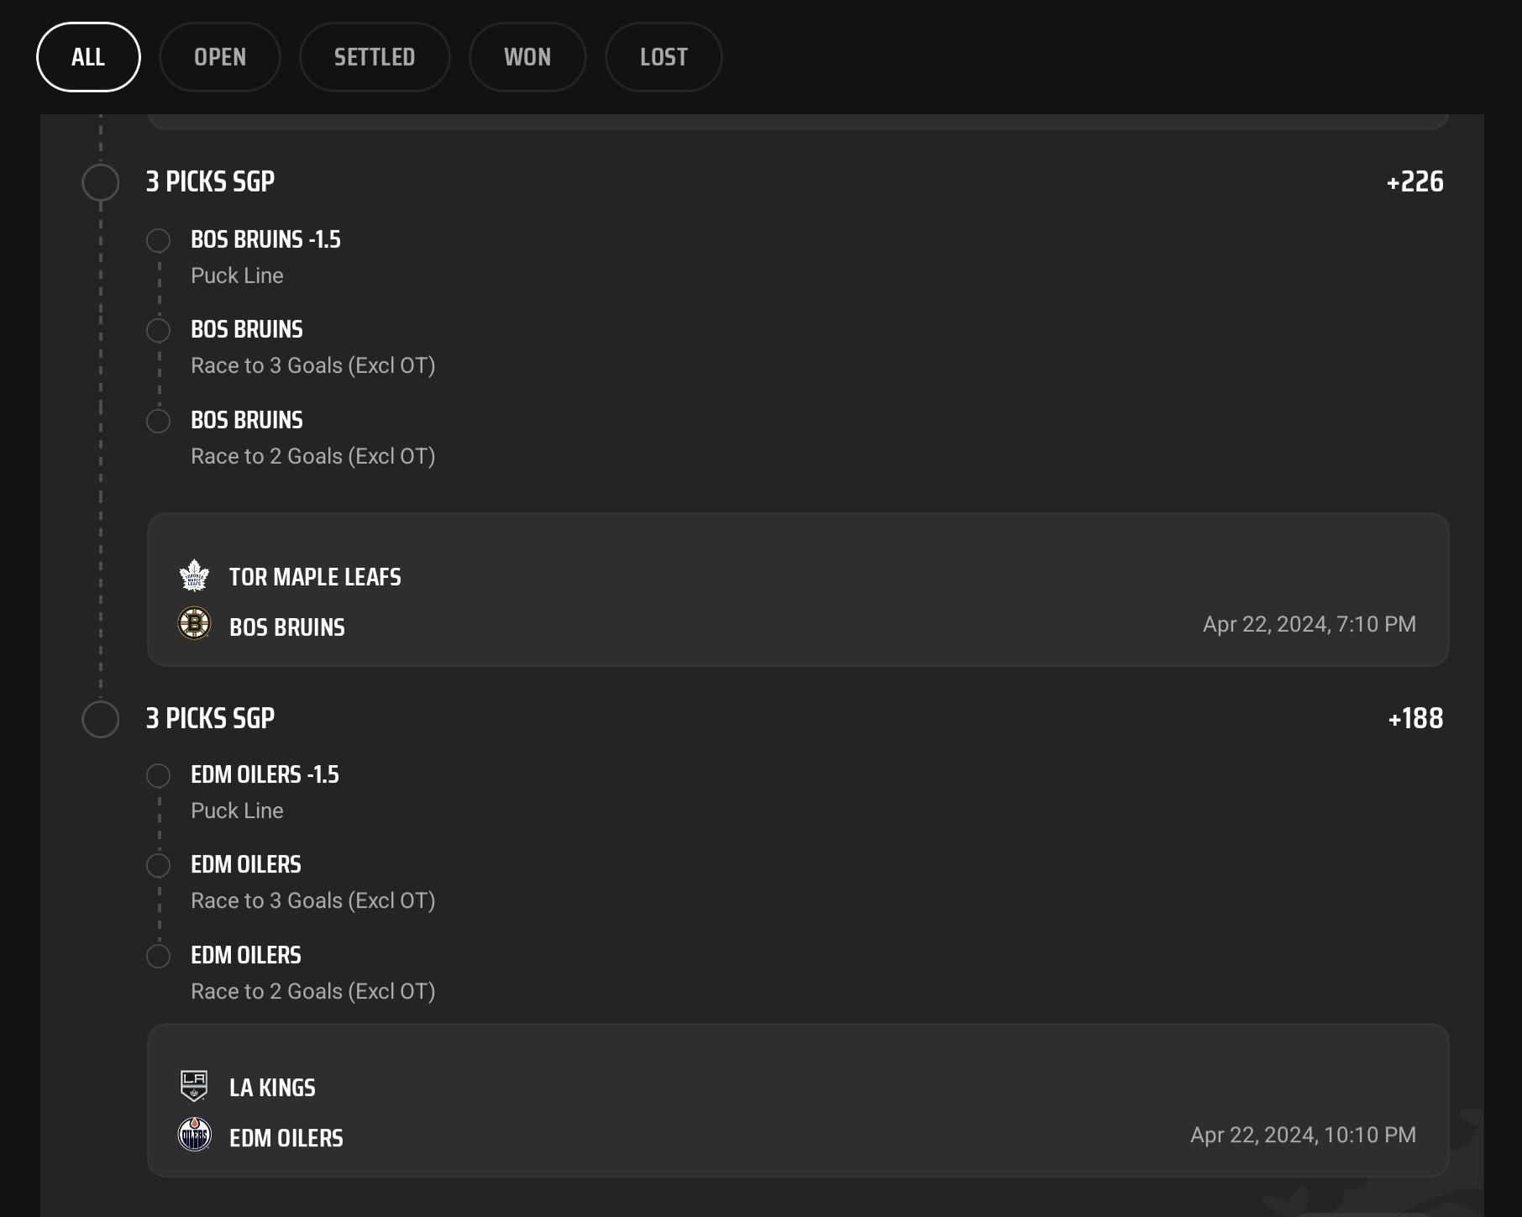Select circle next to Bruins Race to 2 Goals
Image resolution: width=1522 pixels, height=1217 pixels.
pyautogui.click(x=158, y=421)
